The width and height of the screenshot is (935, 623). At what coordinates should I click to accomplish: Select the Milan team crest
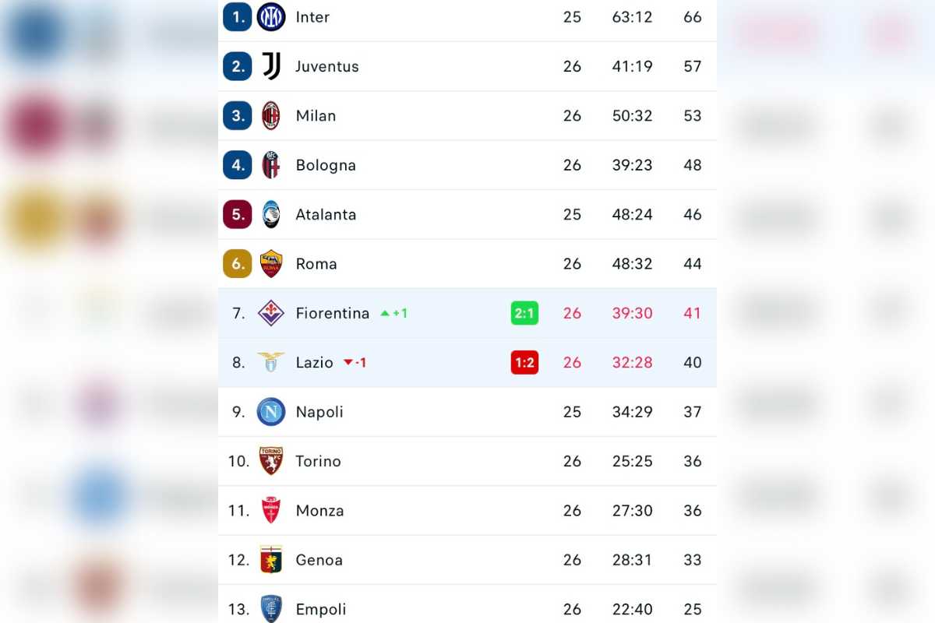pyautogui.click(x=271, y=116)
